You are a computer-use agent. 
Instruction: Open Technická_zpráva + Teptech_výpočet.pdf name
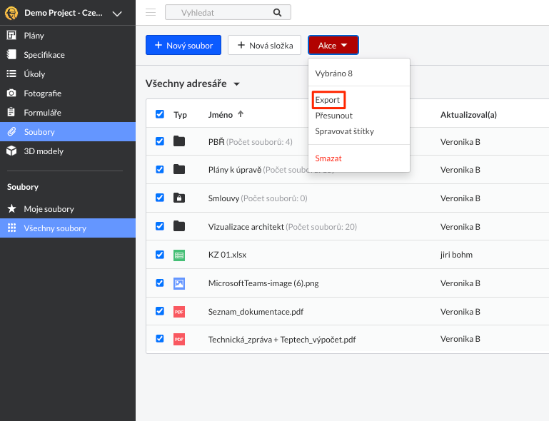[x=282, y=340]
